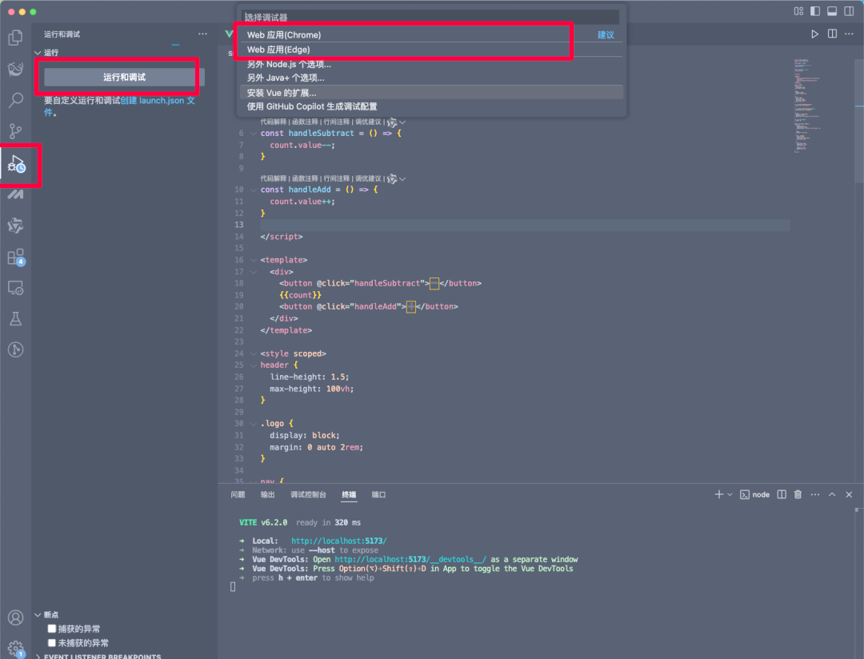Click the code minimap
The image size is (864, 659).
807,105
